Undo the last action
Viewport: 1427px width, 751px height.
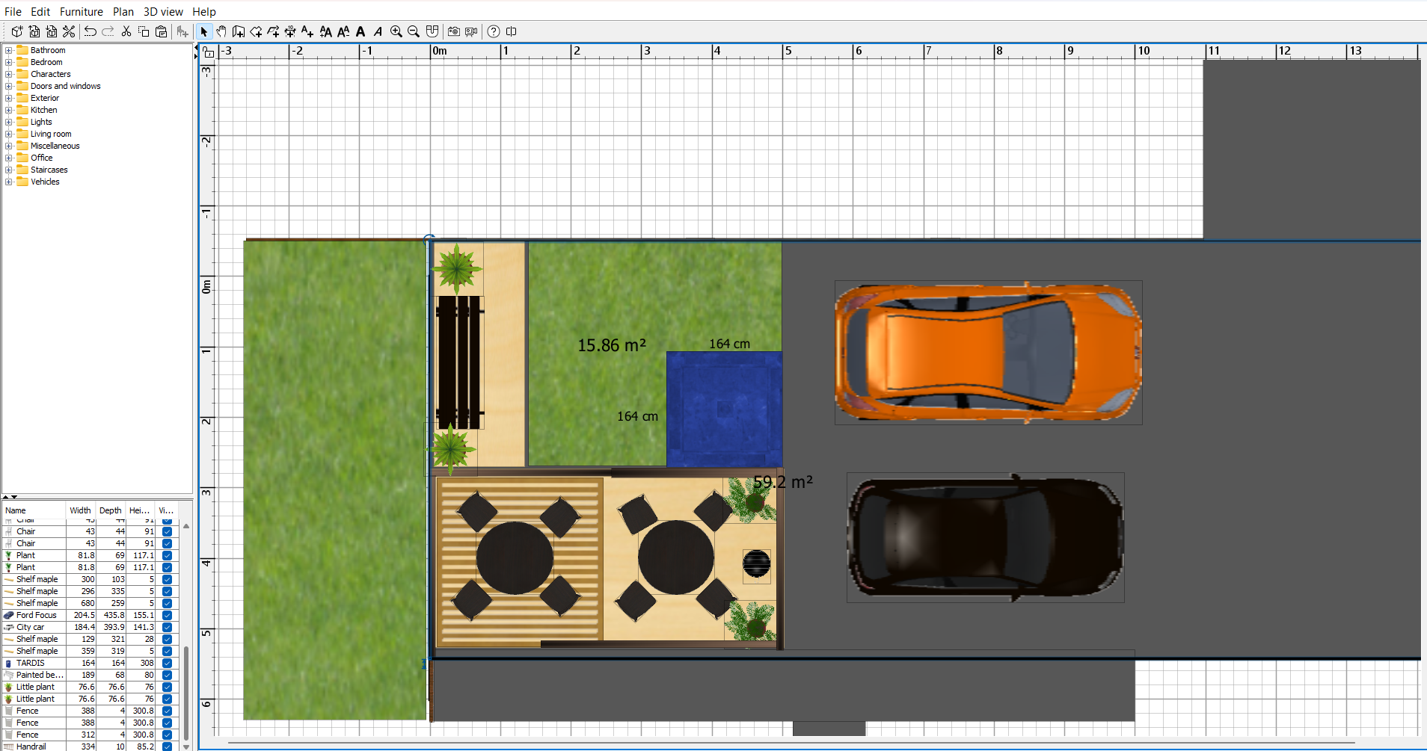coord(90,31)
